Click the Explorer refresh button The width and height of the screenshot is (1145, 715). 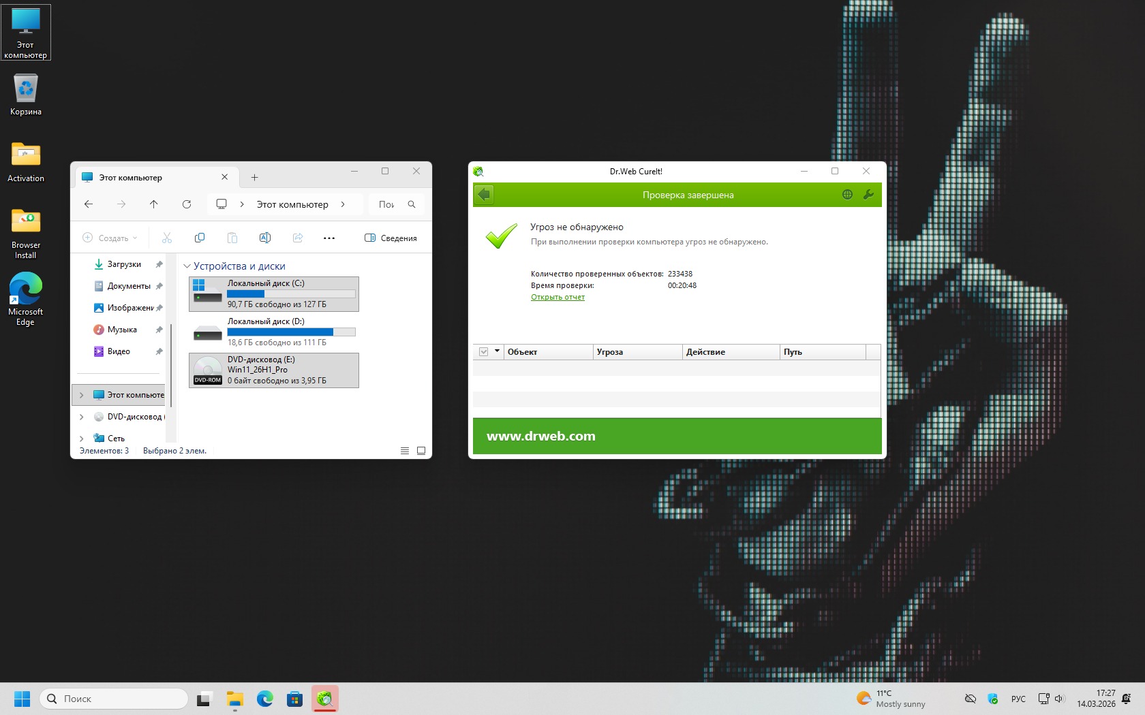coord(187,204)
